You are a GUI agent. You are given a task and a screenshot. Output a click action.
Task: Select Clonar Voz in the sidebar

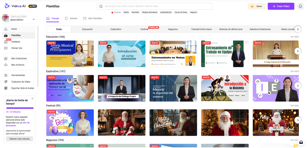pyautogui.click(x=17, y=48)
